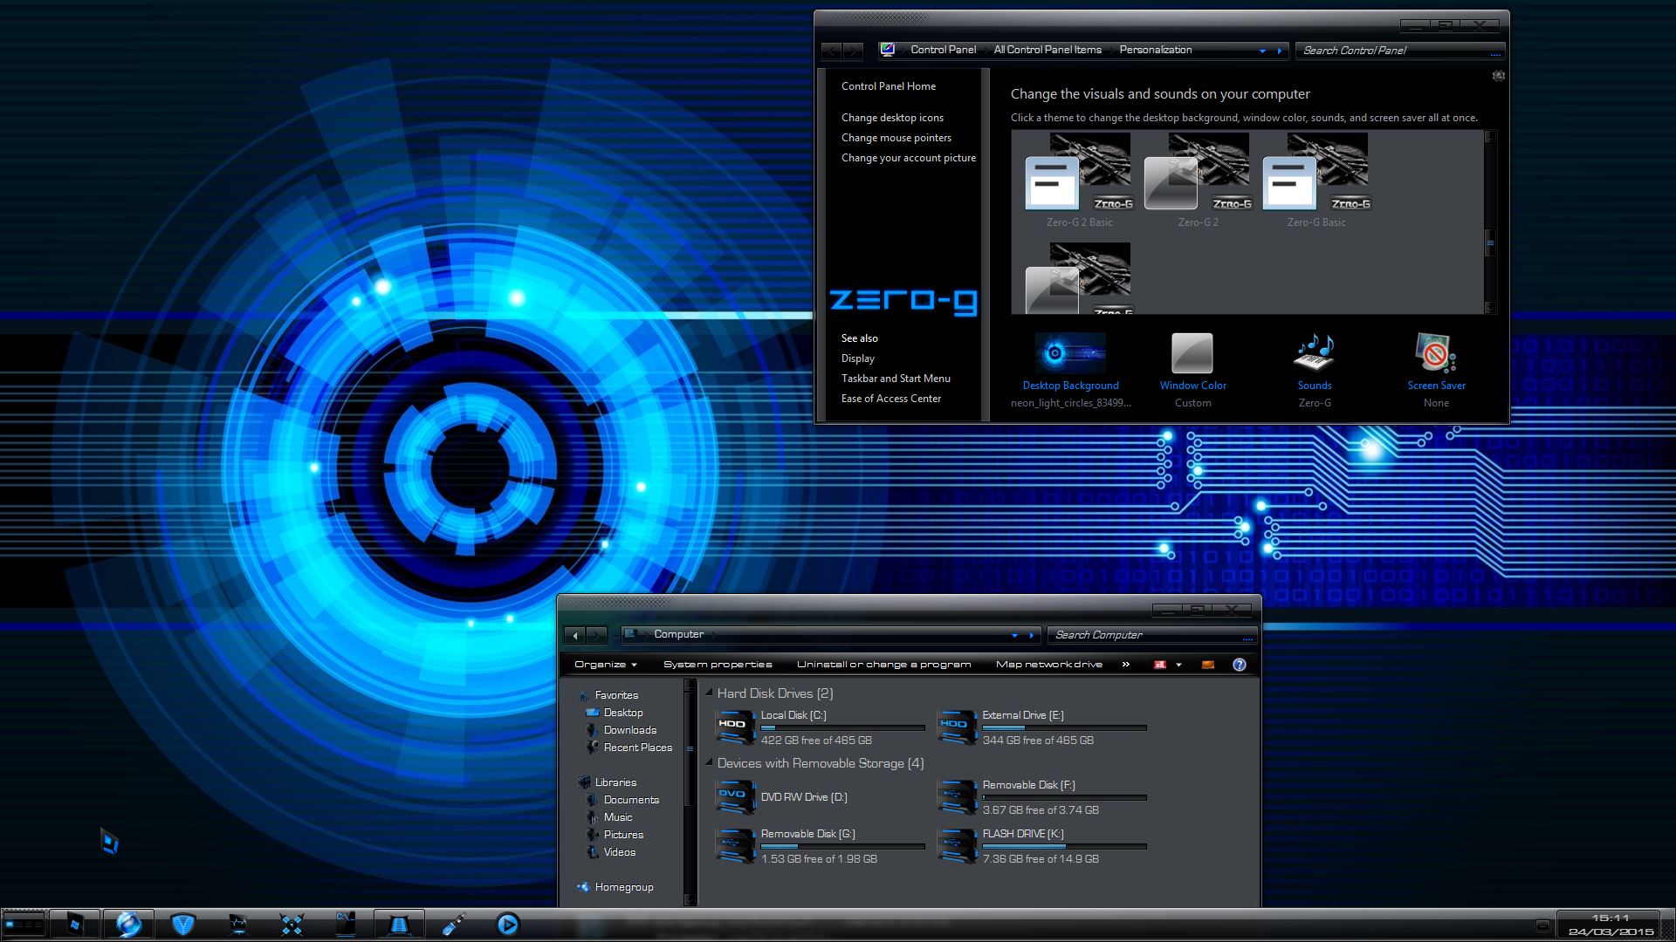Click the blue play button taskbar icon
1676x942 pixels.
(507, 924)
